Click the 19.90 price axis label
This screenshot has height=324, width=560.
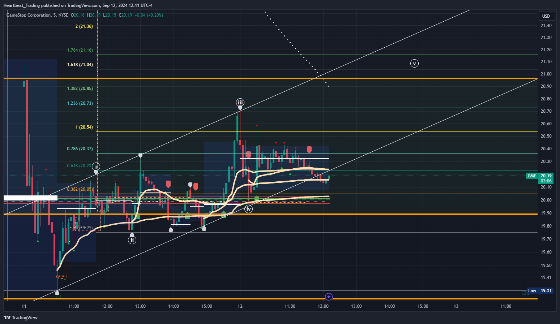[546, 213]
